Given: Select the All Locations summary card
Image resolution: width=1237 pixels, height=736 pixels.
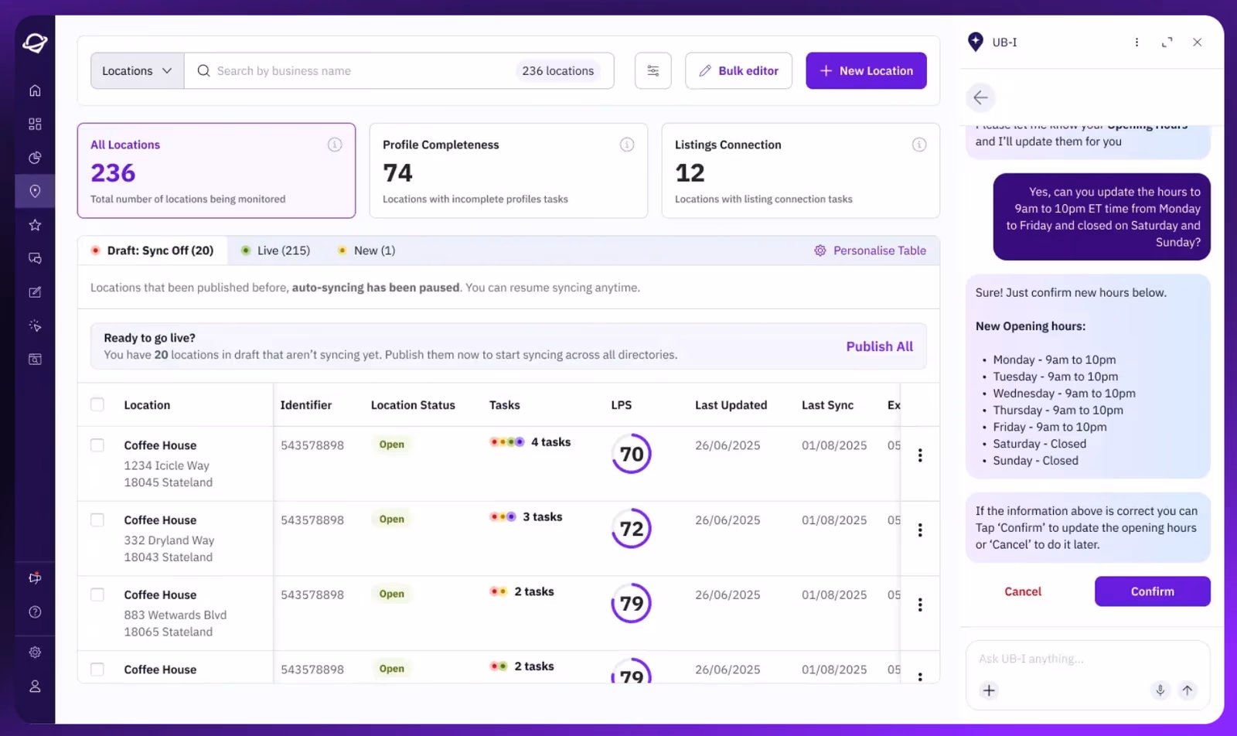Looking at the screenshot, I should point(216,170).
